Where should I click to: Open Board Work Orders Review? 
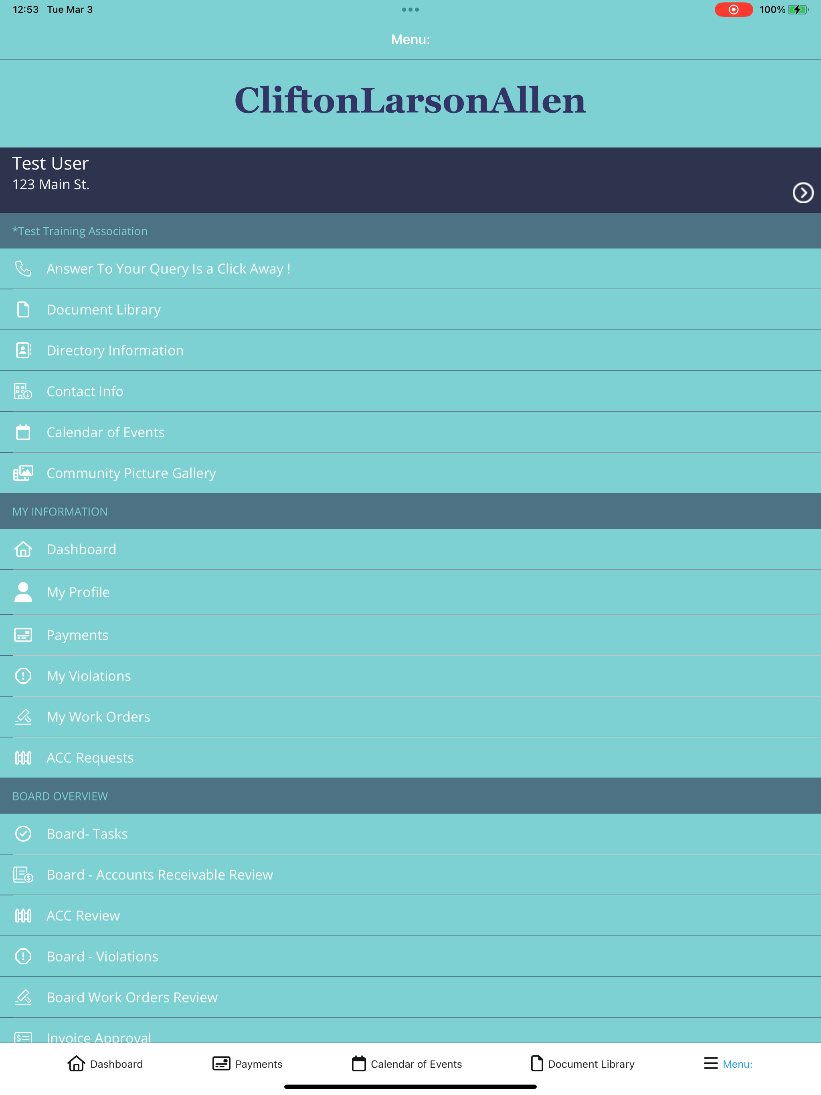pyautogui.click(x=410, y=997)
